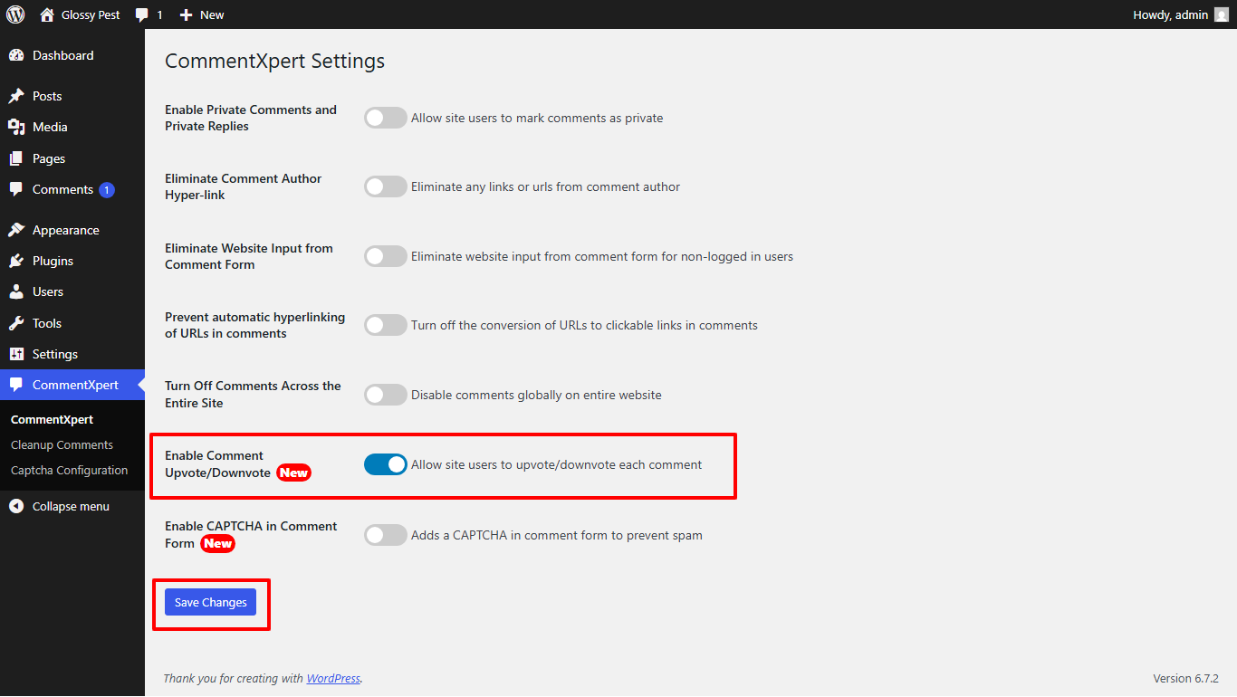Click the Appearance paintbrush icon
Viewport: 1237px width, 697px height.
coord(16,230)
